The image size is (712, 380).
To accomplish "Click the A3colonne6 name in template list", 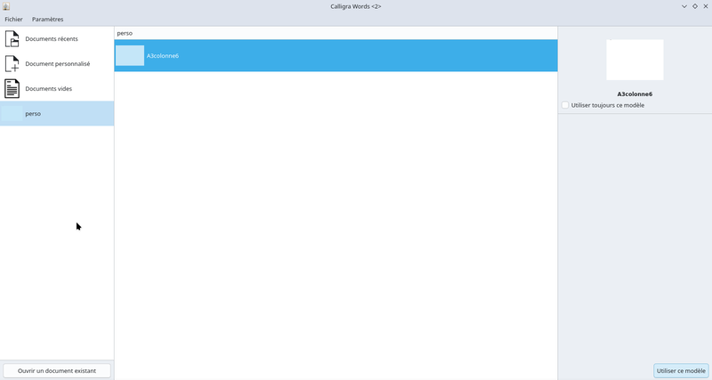I will pyautogui.click(x=162, y=56).
